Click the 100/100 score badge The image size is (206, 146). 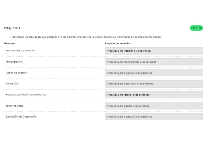pyautogui.click(x=196, y=28)
